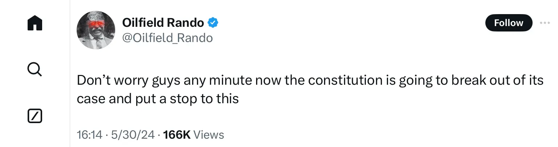
Task: Follow Oilfield Rando
Action: click(509, 23)
